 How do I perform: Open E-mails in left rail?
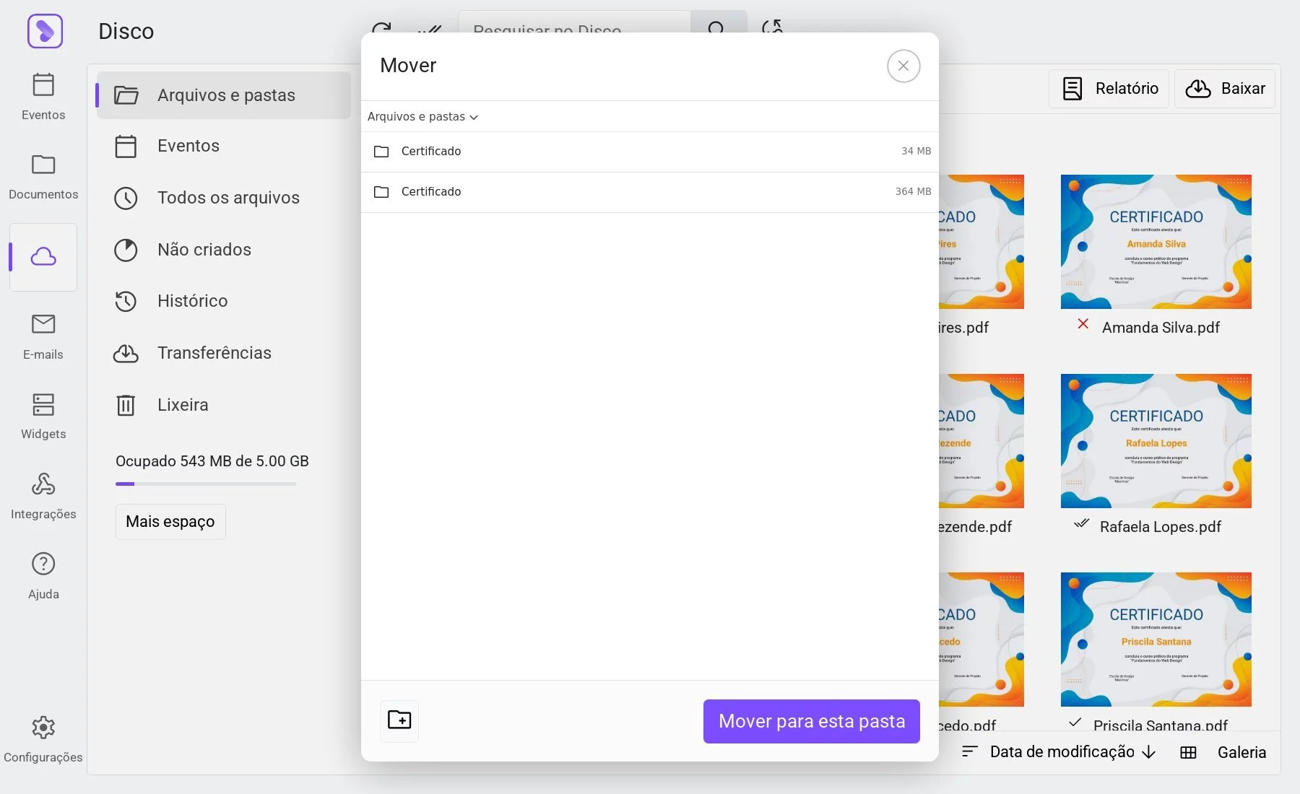tap(43, 336)
